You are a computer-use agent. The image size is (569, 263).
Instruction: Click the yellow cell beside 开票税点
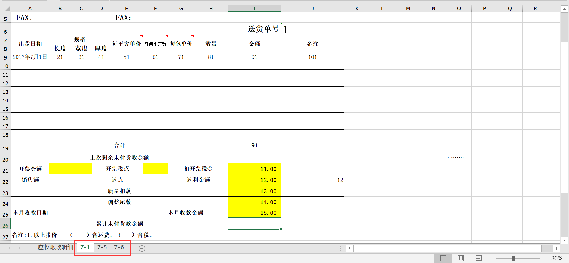point(155,169)
